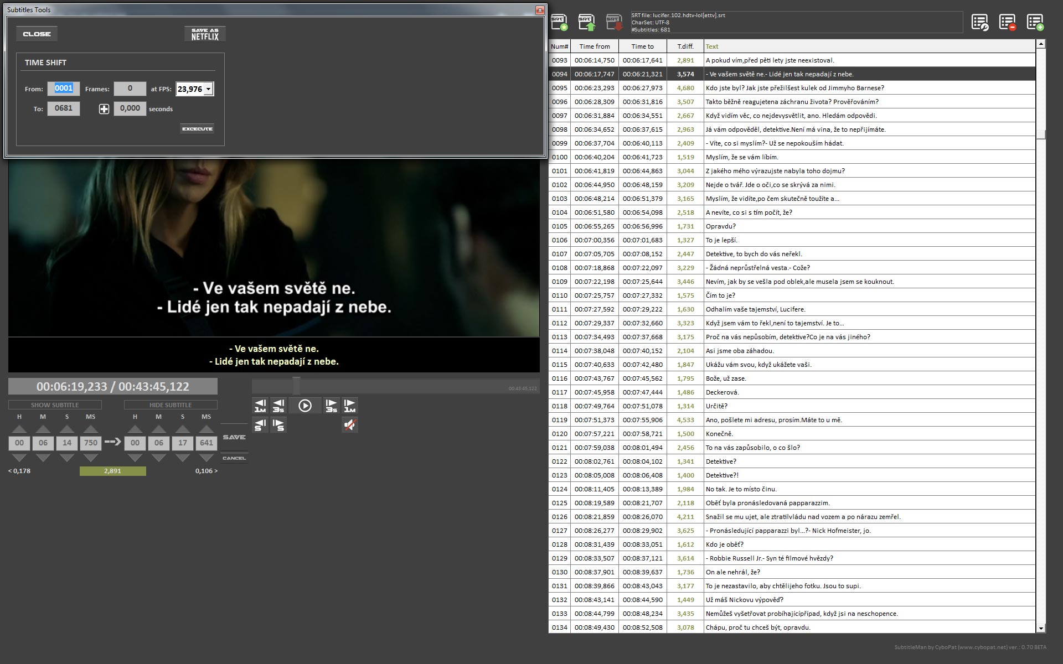Go to the previous subtitle start
Viewport: 1063px width, 664px height.
click(x=260, y=425)
